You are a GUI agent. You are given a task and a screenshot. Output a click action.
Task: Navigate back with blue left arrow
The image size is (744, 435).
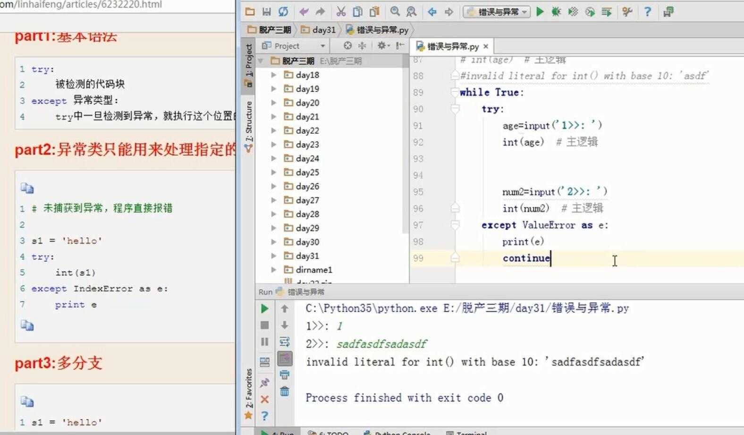click(432, 12)
